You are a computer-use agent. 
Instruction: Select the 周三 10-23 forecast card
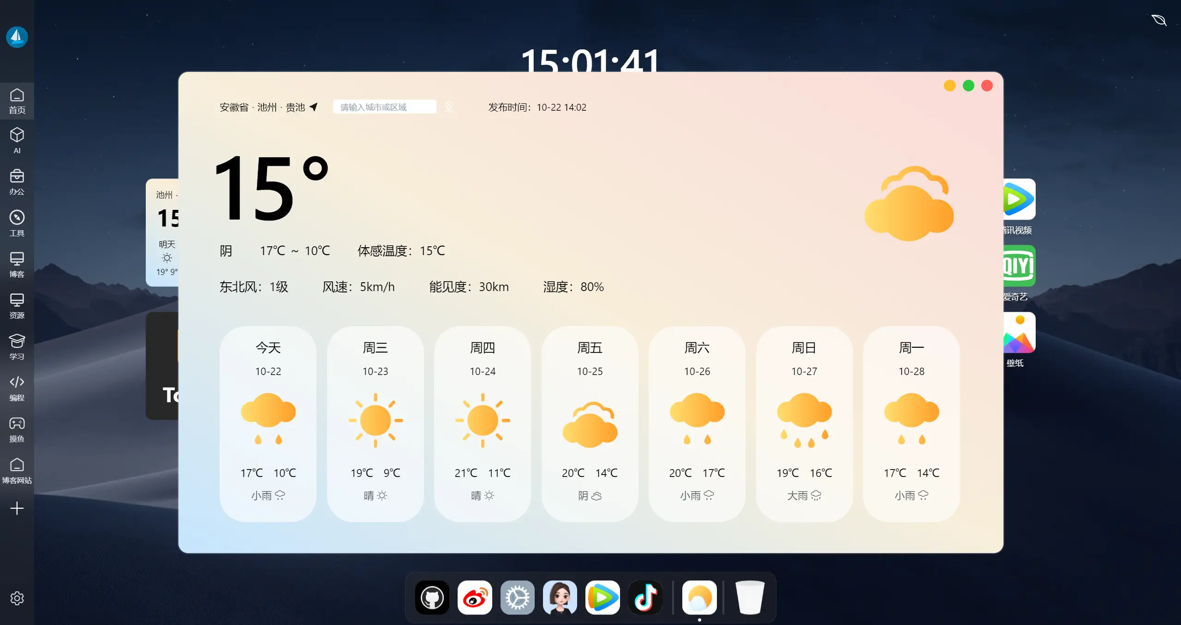(x=375, y=423)
